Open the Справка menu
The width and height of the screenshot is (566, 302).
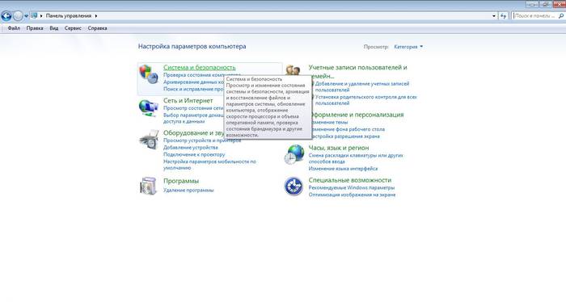click(97, 28)
